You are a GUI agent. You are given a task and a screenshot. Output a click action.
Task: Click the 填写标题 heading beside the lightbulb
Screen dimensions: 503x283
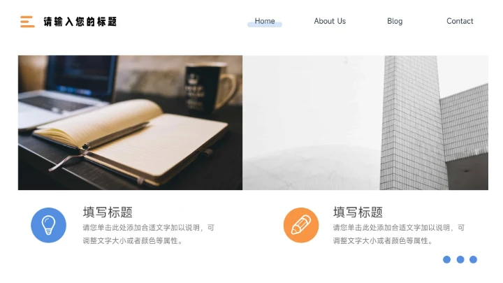coord(108,212)
